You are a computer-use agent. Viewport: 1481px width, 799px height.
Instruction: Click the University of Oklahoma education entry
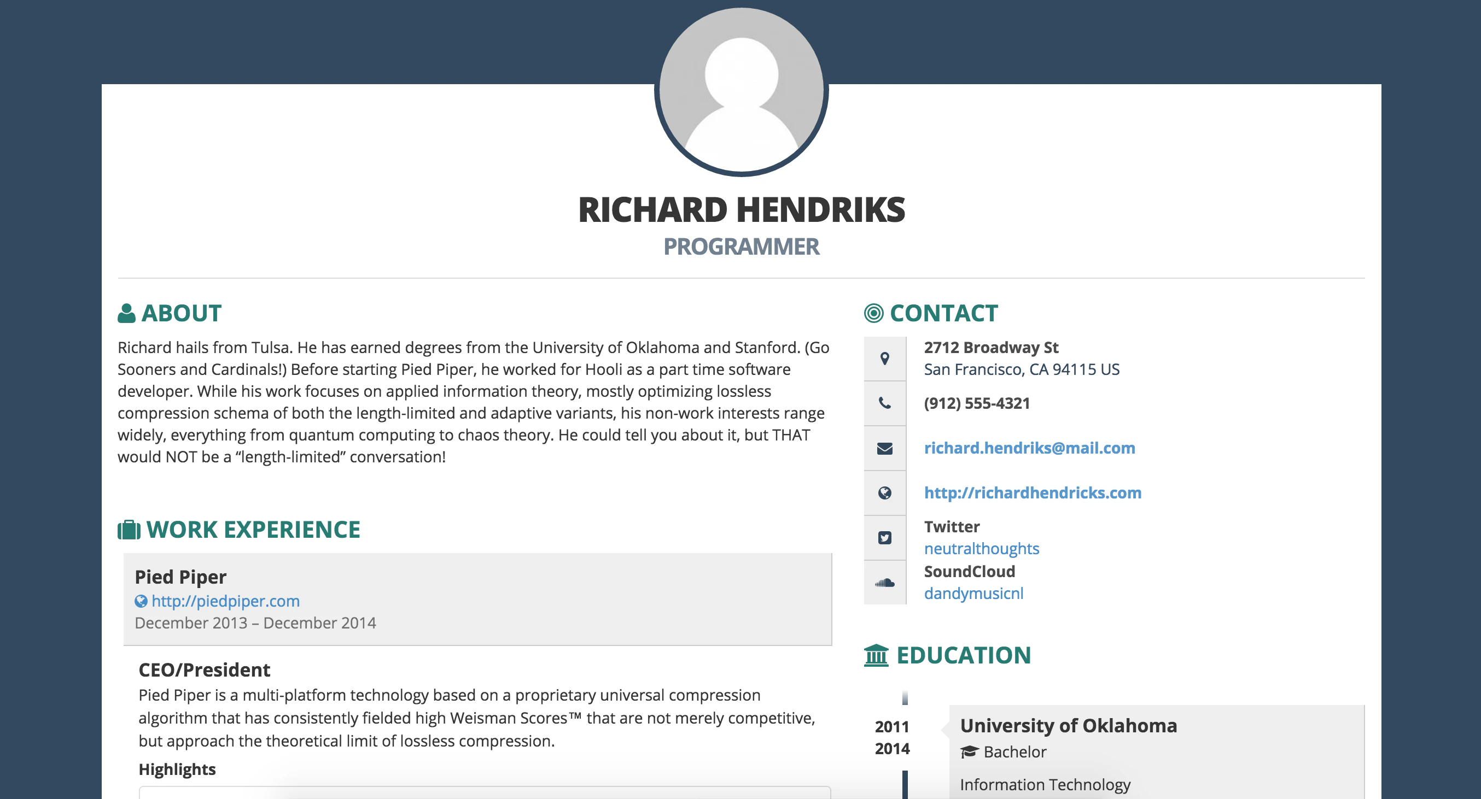1068,726
